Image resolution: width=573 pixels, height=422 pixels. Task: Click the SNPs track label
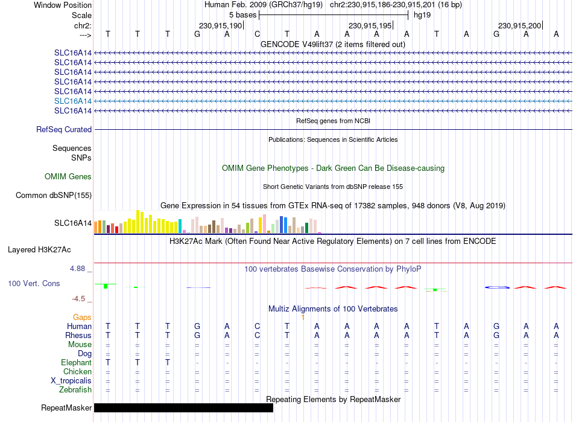click(x=81, y=158)
